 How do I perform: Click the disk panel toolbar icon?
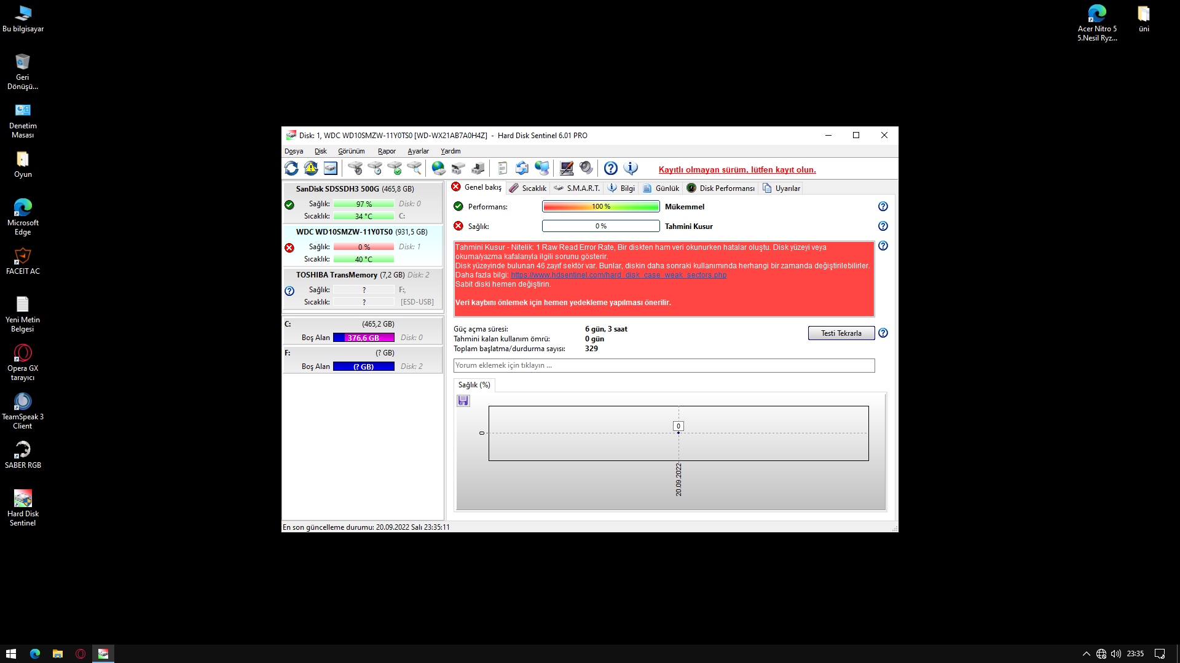[331, 168]
